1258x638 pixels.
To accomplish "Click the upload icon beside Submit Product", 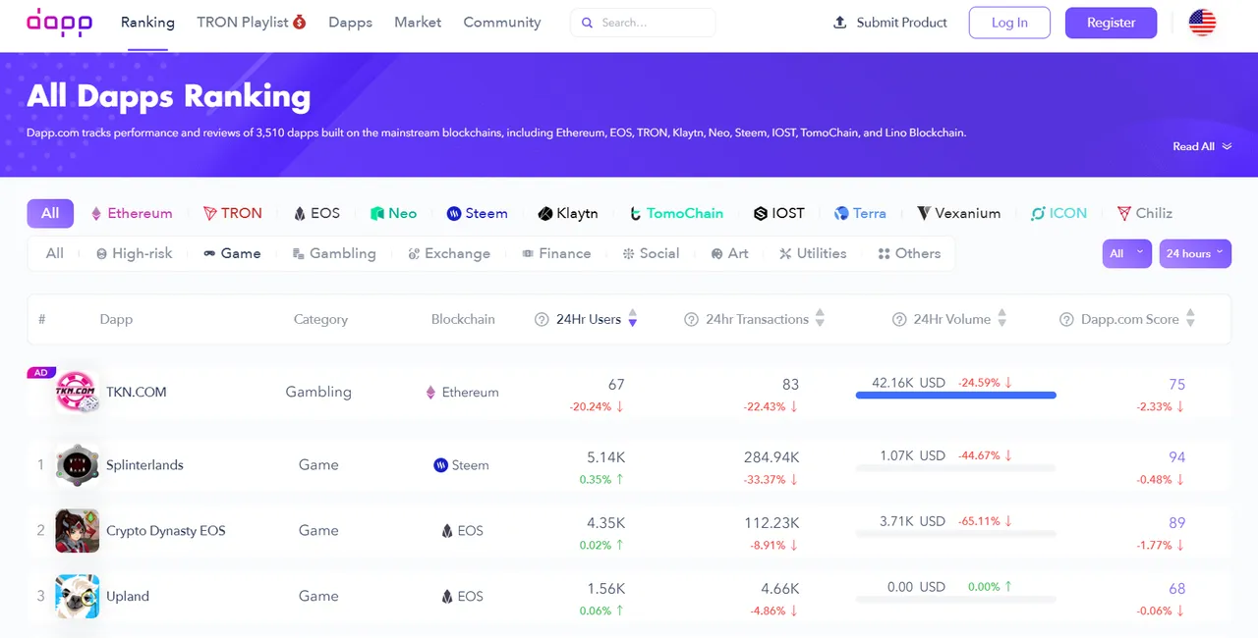I will pyautogui.click(x=839, y=23).
